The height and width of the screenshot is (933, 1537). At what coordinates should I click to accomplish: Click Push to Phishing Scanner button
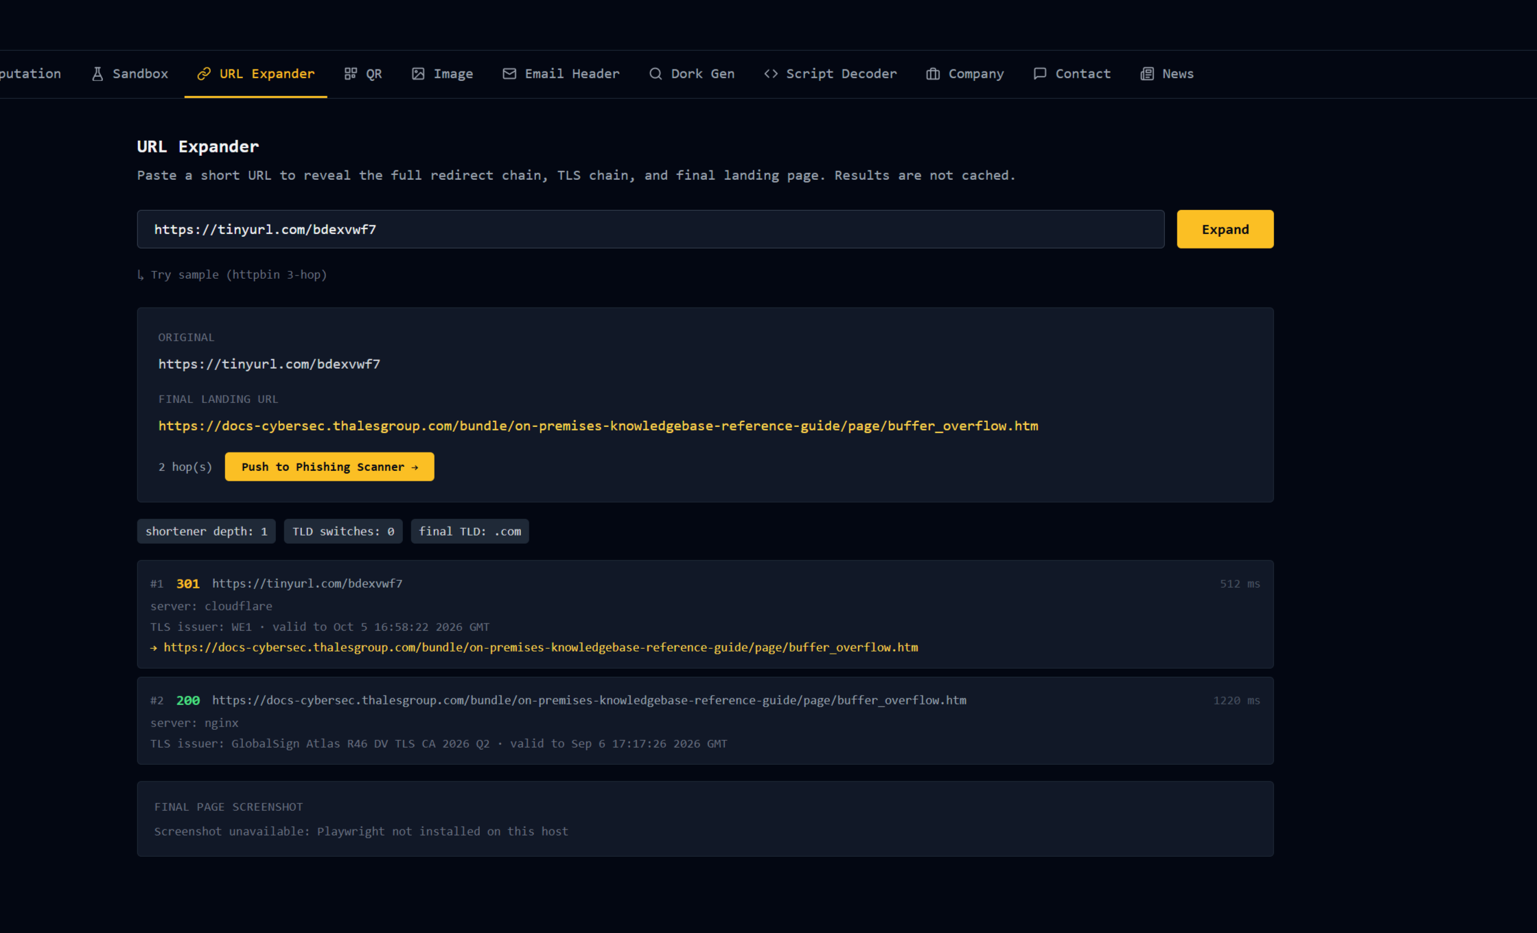(330, 467)
